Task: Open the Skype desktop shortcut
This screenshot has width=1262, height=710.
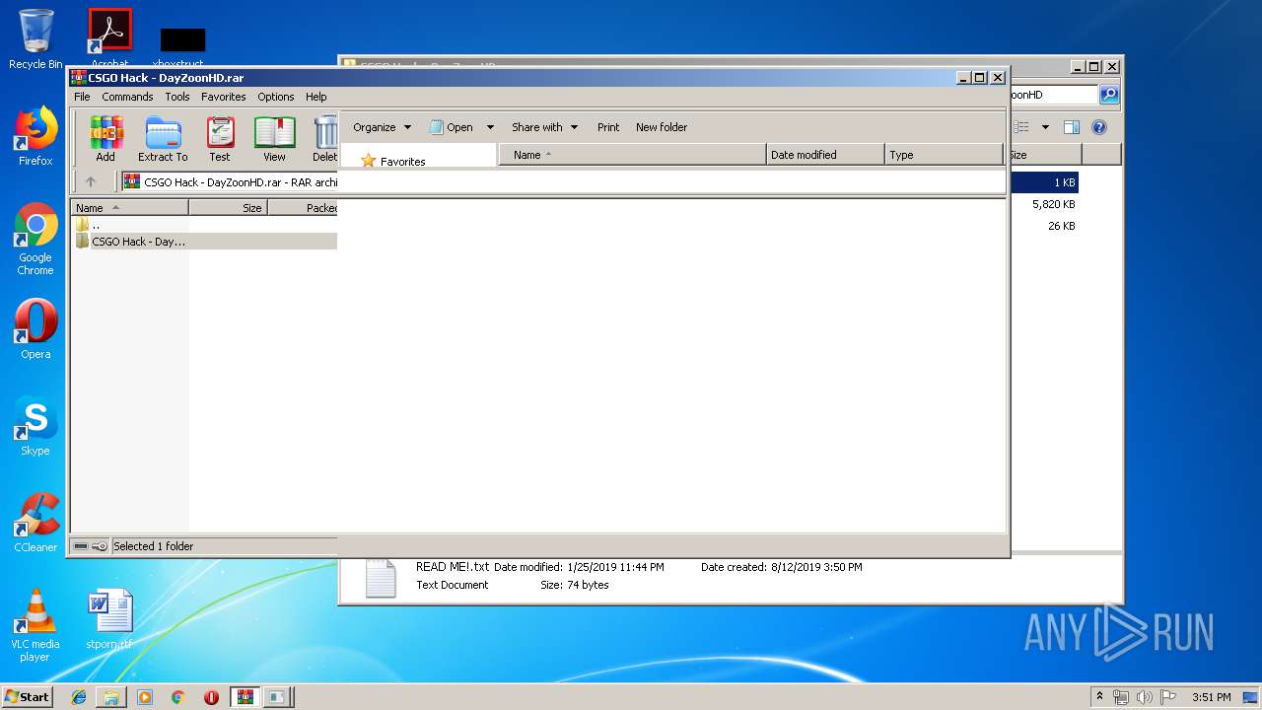Action: 35,426
